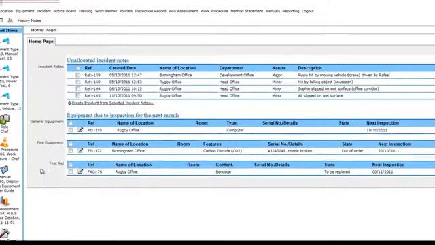435x245 pixels.
Task: Click the Work Procedure cone icon
Action: (5, 142)
